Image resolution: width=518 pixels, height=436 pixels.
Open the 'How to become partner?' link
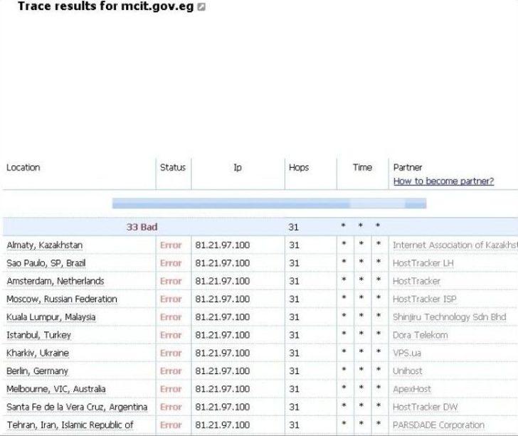pyautogui.click(x=443, y=181)
